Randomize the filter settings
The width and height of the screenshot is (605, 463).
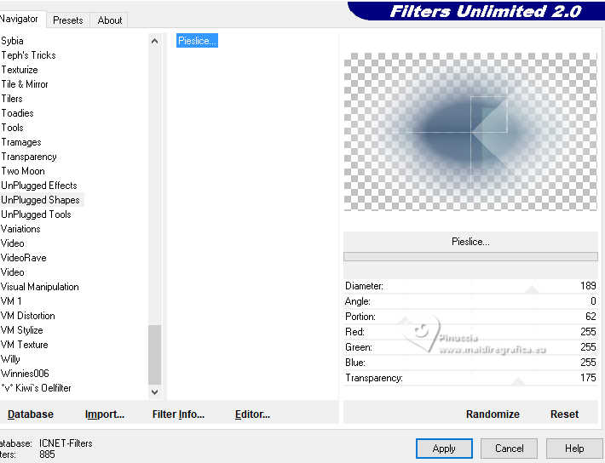click(x=493, y=414)
